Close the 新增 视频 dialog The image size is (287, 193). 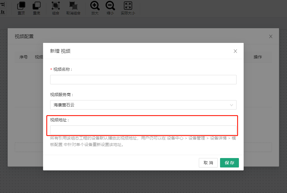coord(235,51)
